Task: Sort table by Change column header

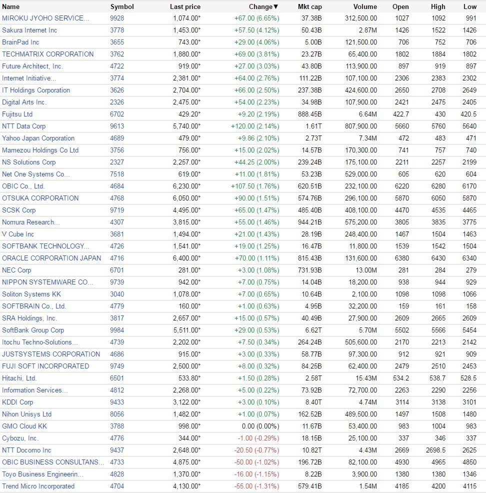Action: pos(263,6)
